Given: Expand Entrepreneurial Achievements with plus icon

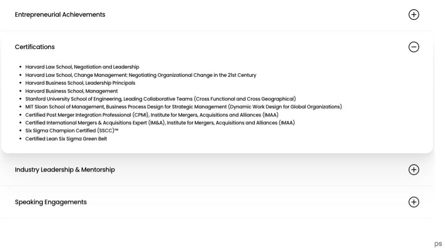Looking at the screenshot, I should tap(413, 14).
